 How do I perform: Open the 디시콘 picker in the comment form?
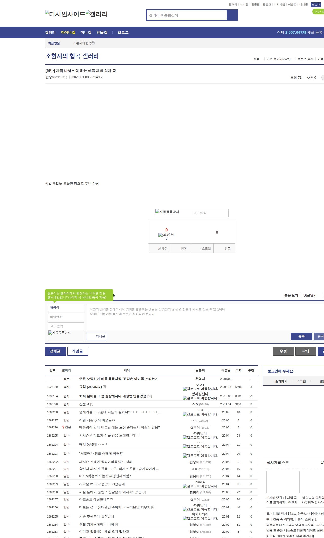pos(97,336)
